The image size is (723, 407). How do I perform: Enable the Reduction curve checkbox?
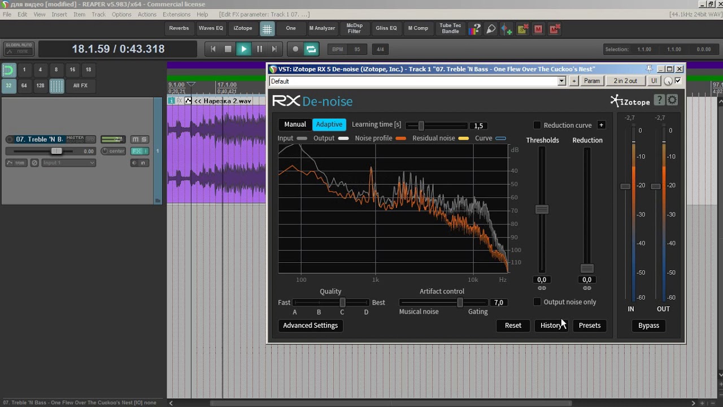click(x=537, y=125)
